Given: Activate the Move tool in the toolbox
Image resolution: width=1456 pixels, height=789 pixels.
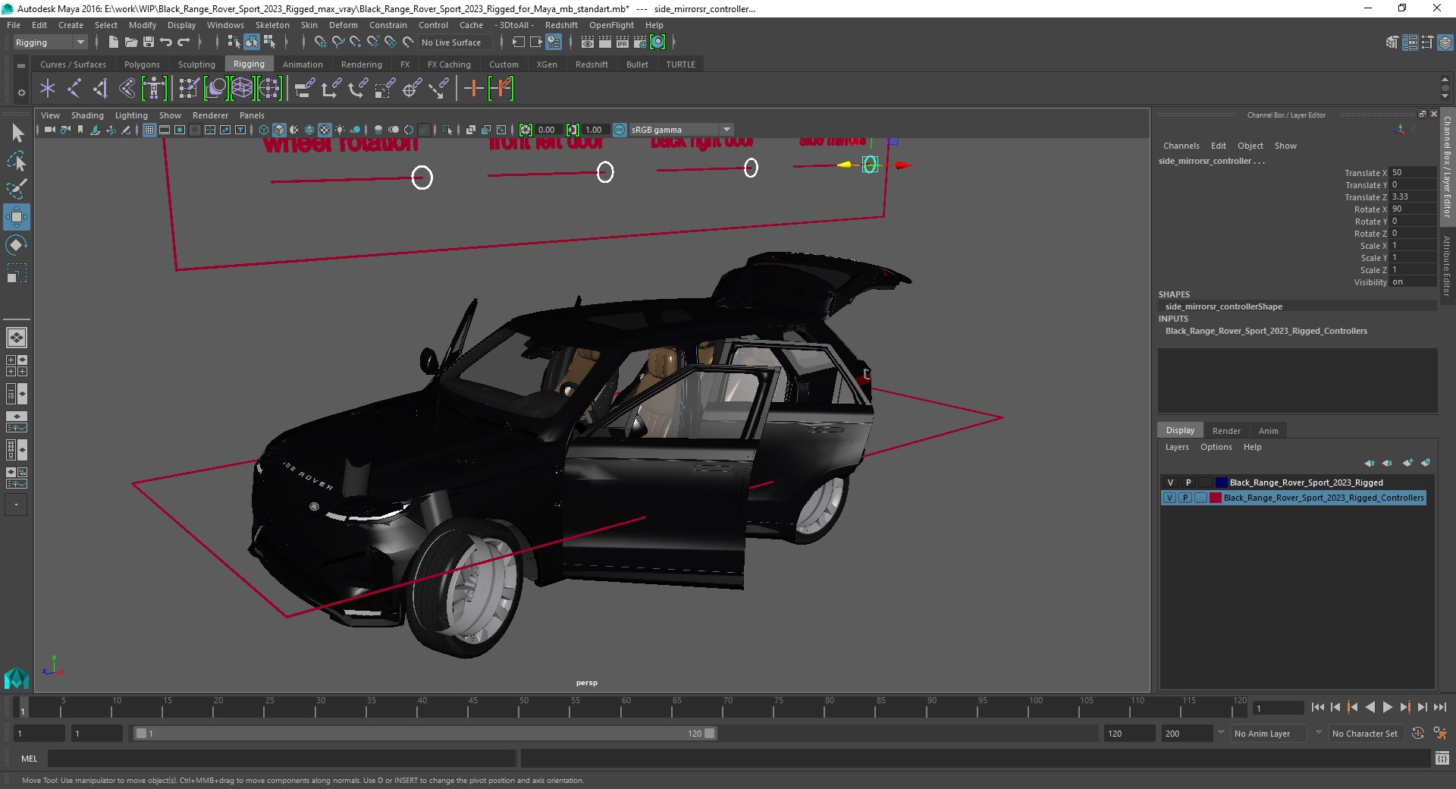Looking at the screenshot, I should point(16,217).
